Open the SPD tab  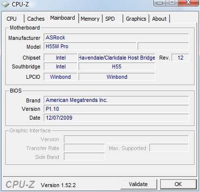(113, 19)
